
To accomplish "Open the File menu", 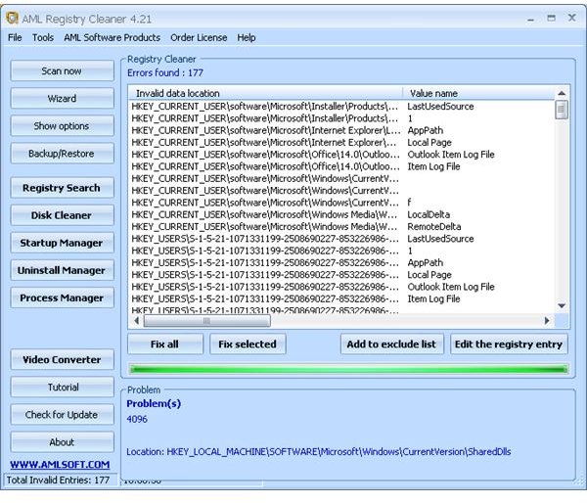I will point(15,37).
